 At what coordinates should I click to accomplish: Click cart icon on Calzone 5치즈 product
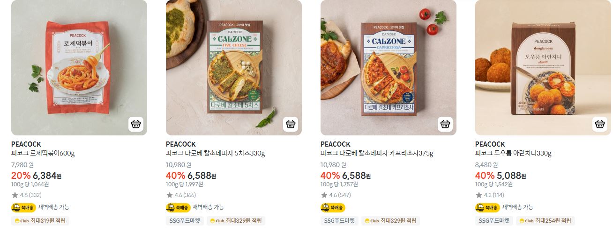click(291, 124)
